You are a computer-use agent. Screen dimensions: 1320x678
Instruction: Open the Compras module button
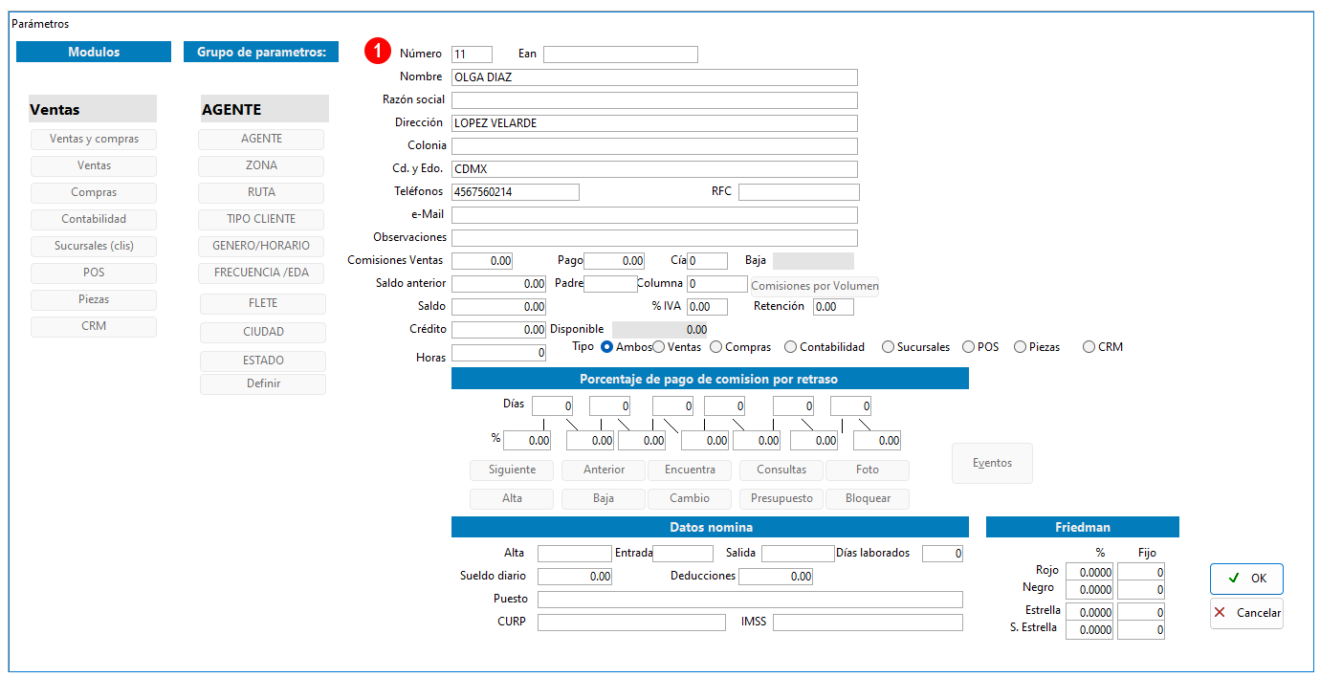94,193
